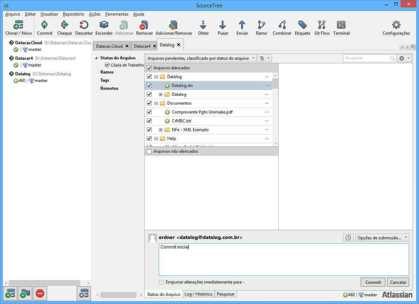This screenshot has width=419, height=304.
Task: Click the Commit button in the message area
Action: (x=373, y=282)
